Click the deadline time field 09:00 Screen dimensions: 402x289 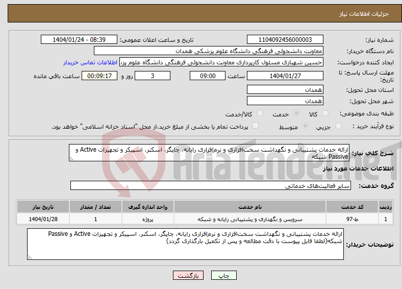pos(208,76)
